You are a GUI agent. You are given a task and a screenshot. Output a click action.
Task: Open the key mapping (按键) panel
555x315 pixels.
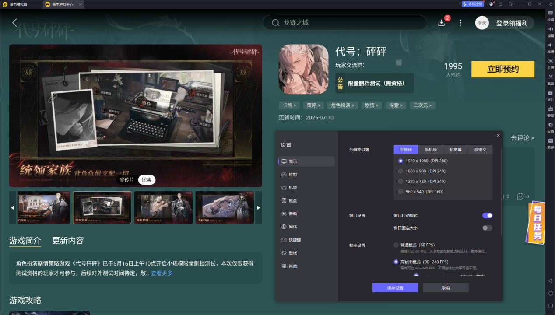coord(550,14)
